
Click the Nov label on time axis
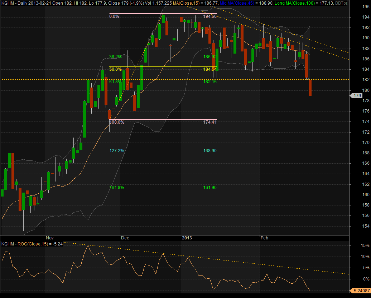tap(50, 238)
